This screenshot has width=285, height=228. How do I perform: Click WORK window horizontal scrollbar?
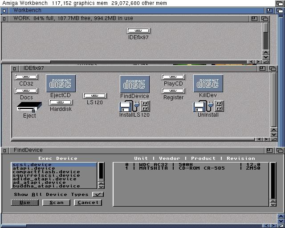tap(125, 62)
